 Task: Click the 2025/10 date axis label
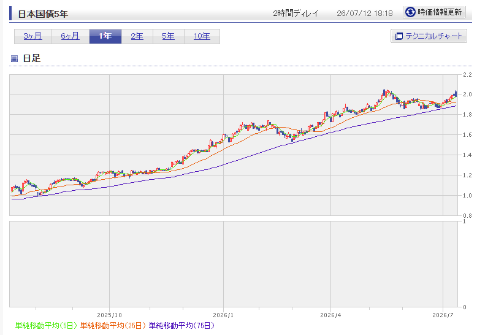point(109,315)
